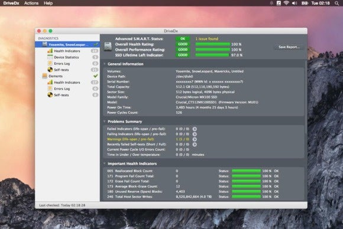Open the Device Statistics icon in sidebar

pyautogui.click(x=50, y=57)
